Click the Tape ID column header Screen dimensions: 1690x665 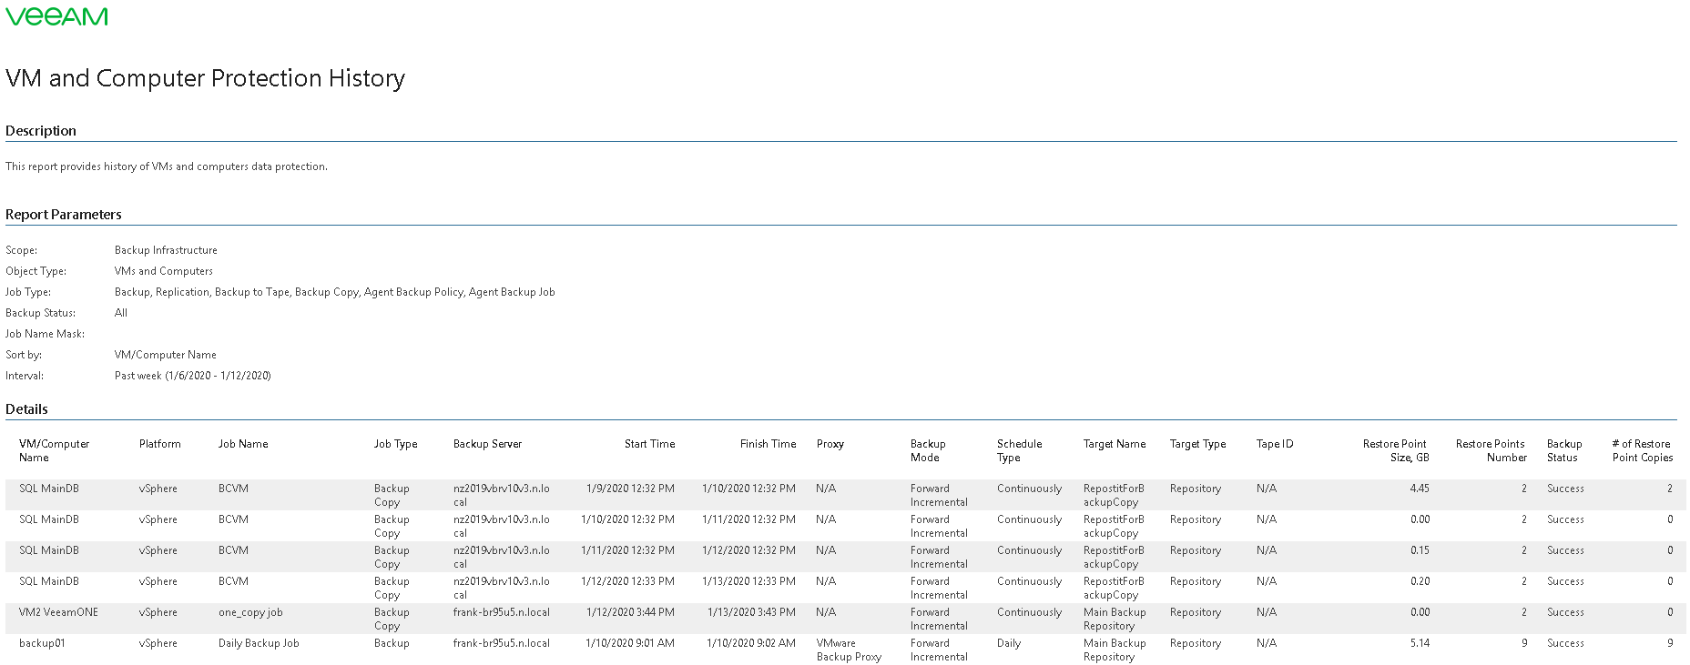coord(1275,444)
